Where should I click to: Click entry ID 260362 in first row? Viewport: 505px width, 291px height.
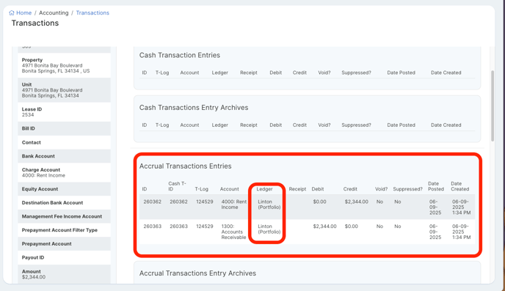153,202
